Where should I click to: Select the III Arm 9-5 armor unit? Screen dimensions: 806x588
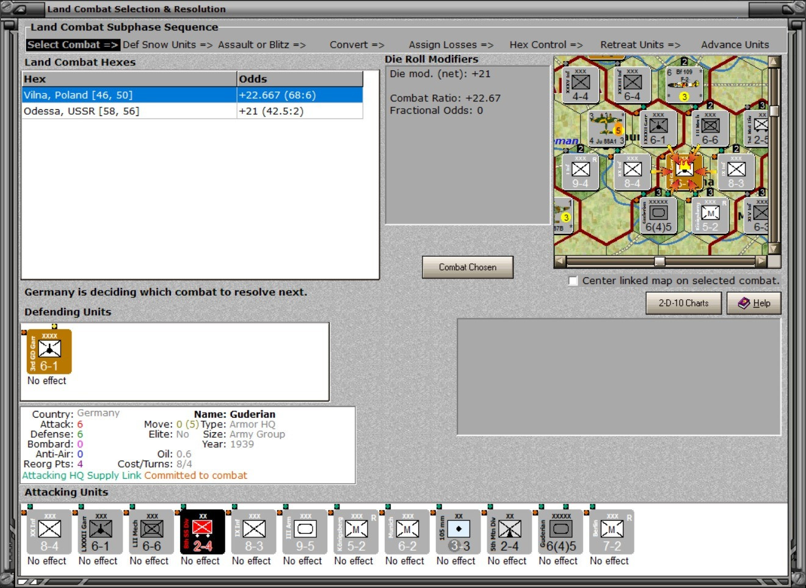(x=305, y=531)
